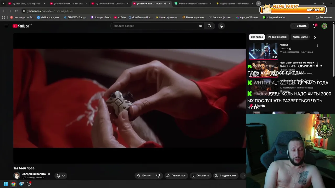Open Telegram from the taskbar
Image resolution: width=335 pixels, height=188 pixels.
[21, 184]
